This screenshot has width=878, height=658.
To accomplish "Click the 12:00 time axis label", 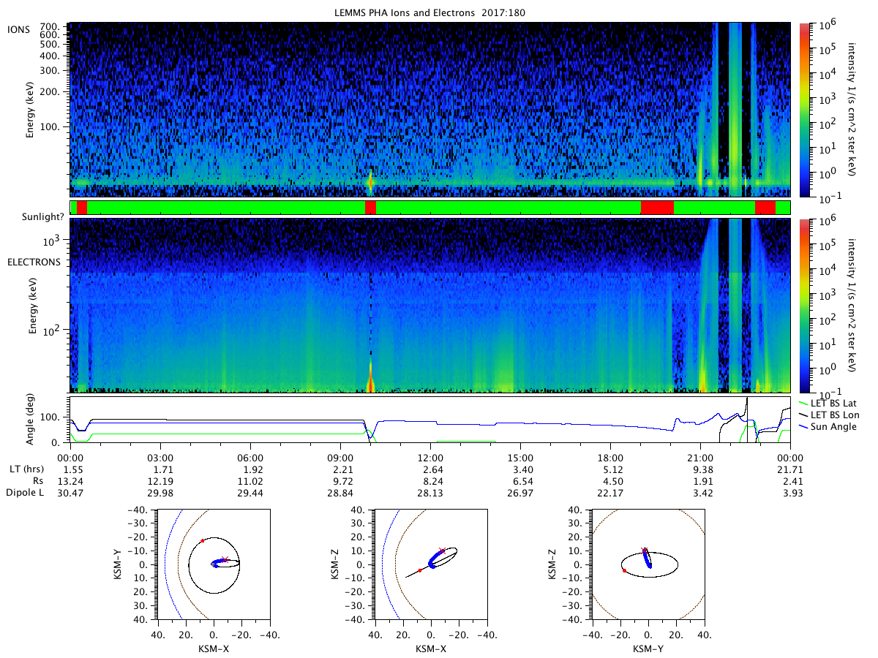I will (429, 457).
